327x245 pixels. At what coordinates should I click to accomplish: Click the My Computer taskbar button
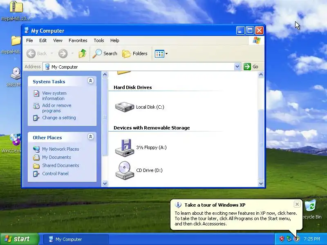point(76,239)
